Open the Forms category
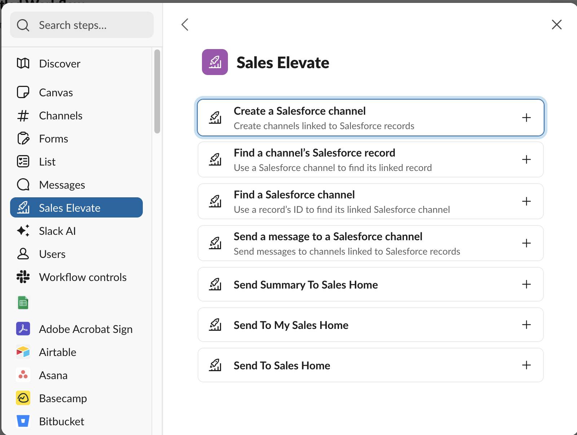This screenshot has width=577, height=435. 53,139
